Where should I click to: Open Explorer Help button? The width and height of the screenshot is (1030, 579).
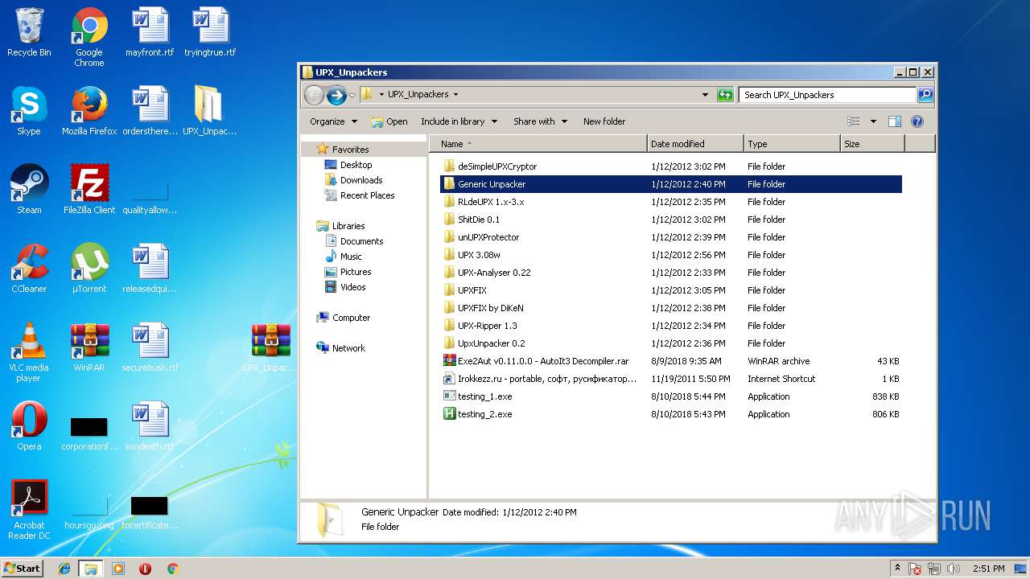(917, 121)
